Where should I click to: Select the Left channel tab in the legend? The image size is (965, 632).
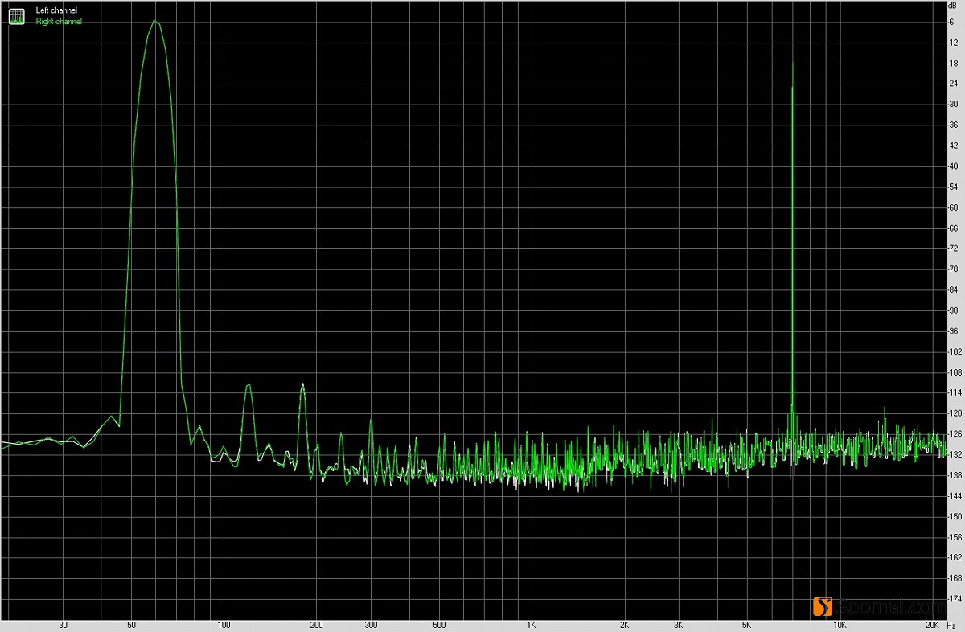pyautogui.click(x=56, y=10)
